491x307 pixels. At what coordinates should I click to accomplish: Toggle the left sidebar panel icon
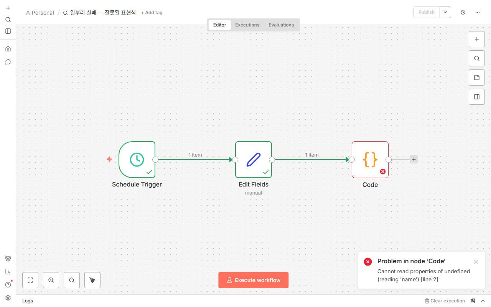(x=8, y=31)
